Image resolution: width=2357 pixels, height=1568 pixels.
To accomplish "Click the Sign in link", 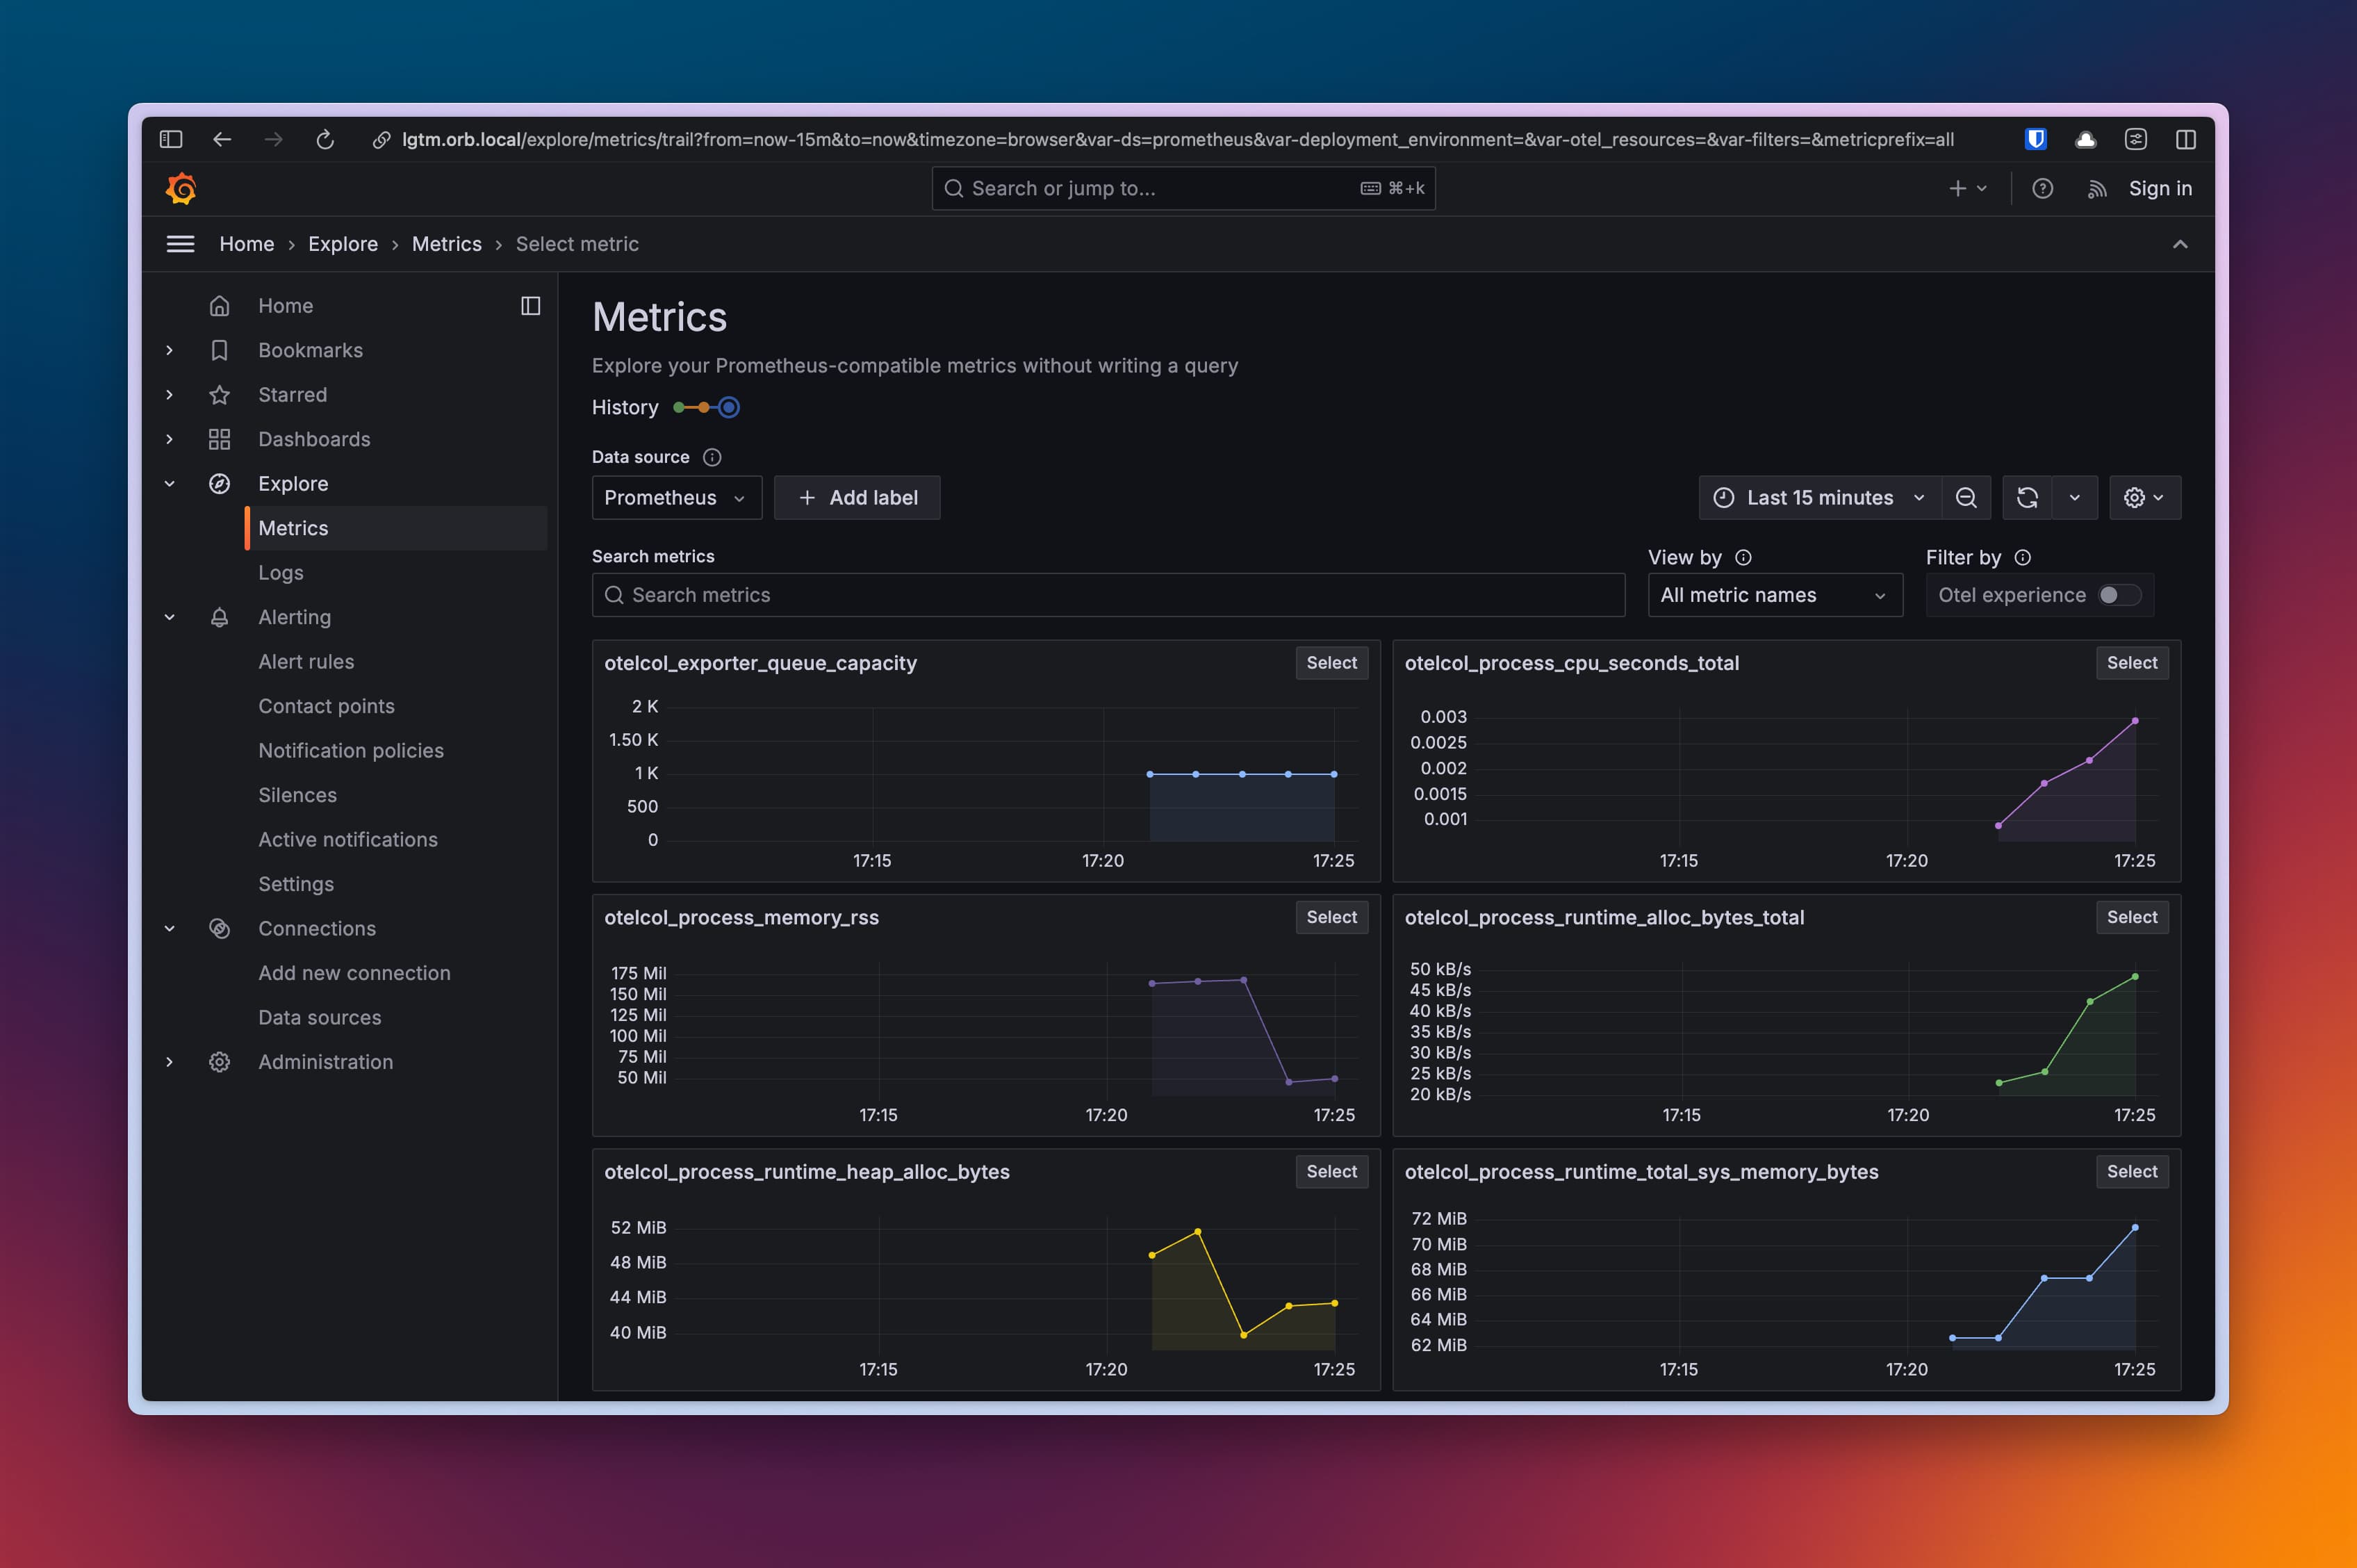I will (x=2160, y=188).
